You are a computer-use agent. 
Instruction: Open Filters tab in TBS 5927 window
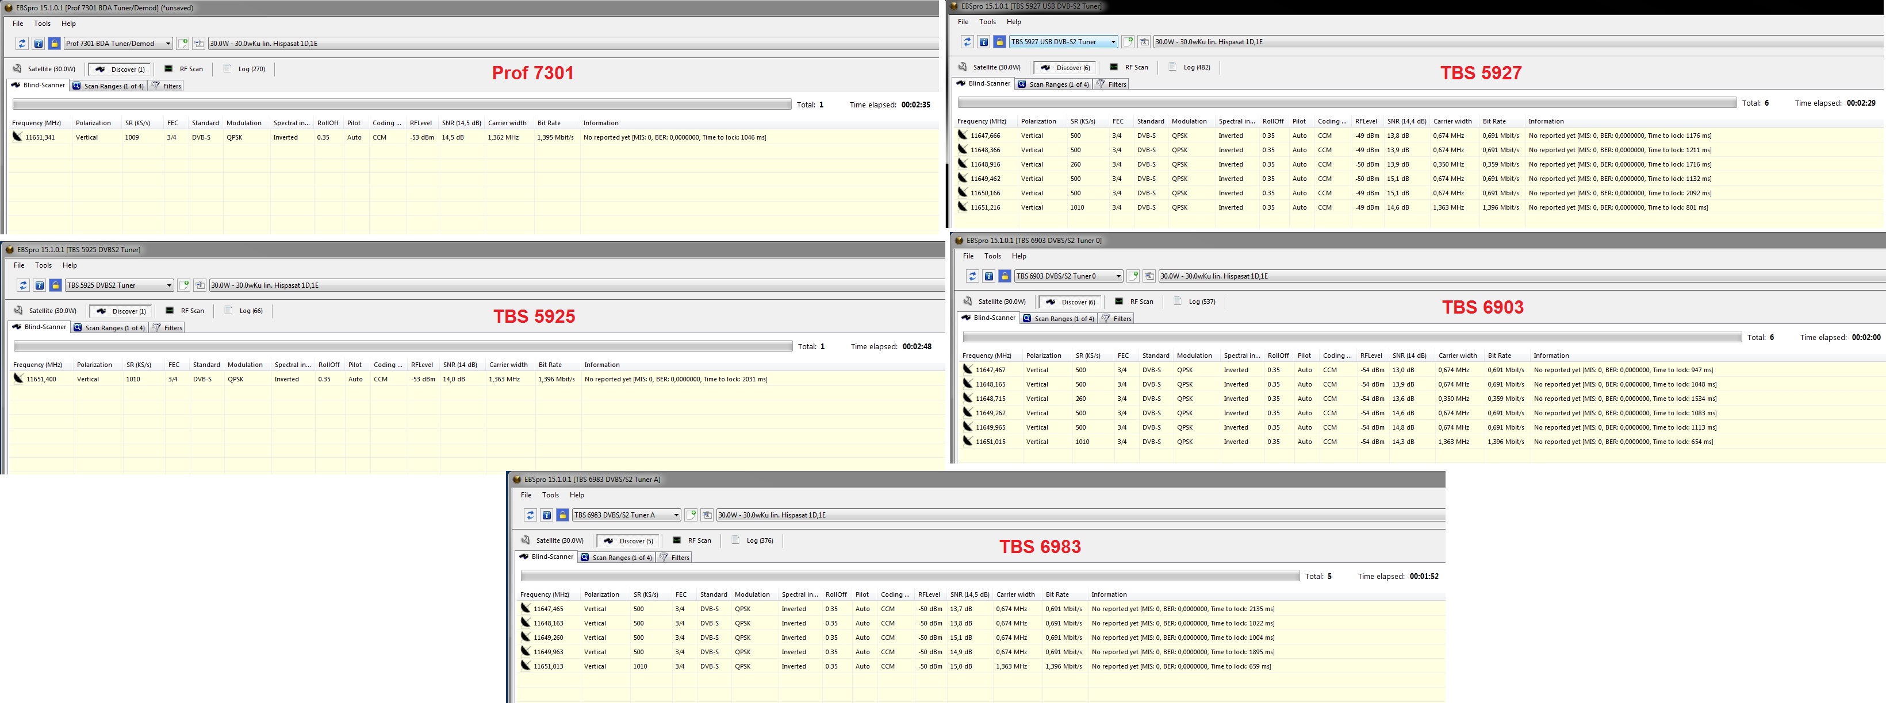pos(1111,84)
